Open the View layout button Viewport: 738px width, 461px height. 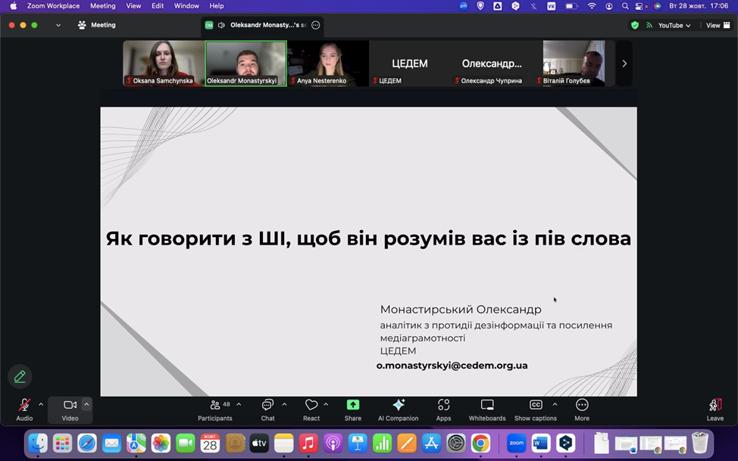718,25
